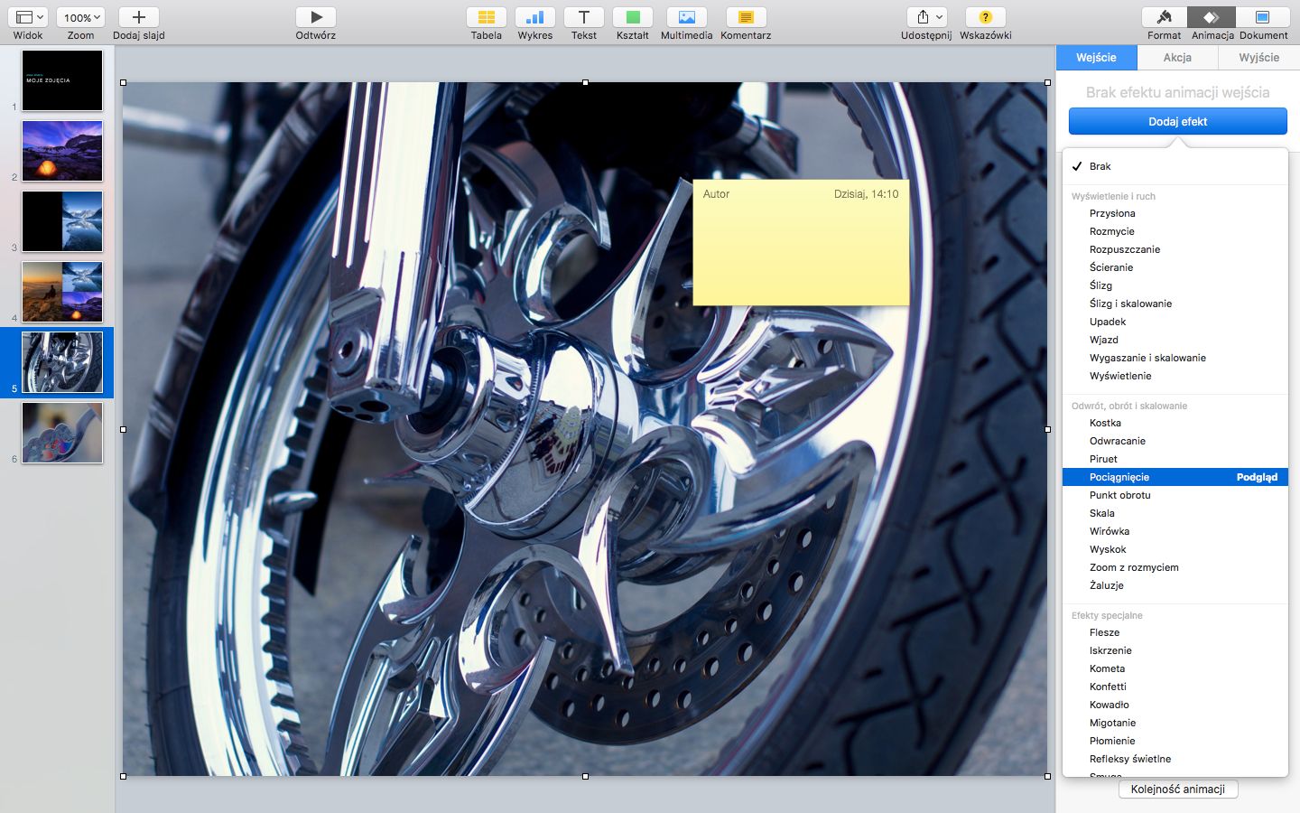
Task: Choose the Konfetti effect
Action: pyautogui.click(x=1175, y=687)
